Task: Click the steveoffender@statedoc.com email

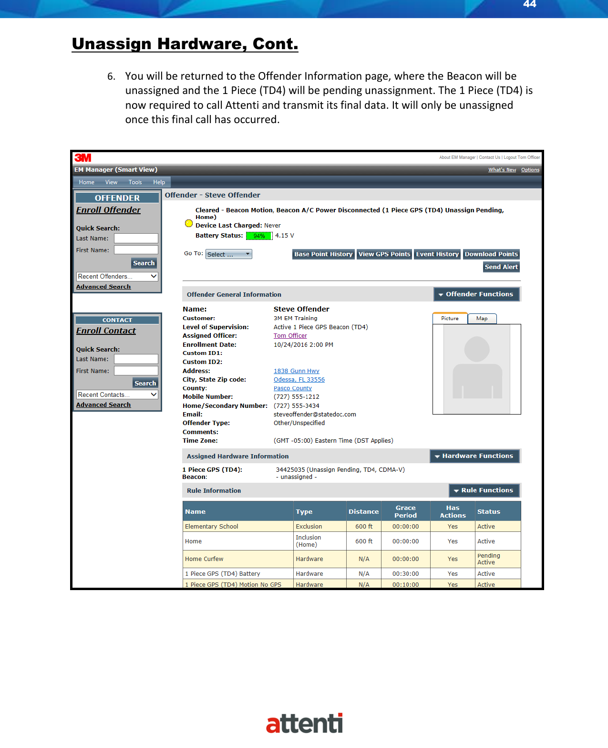Action: coord(315,415)
